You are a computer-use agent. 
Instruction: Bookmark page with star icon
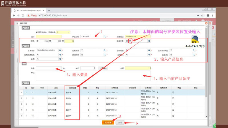(203, 15)
